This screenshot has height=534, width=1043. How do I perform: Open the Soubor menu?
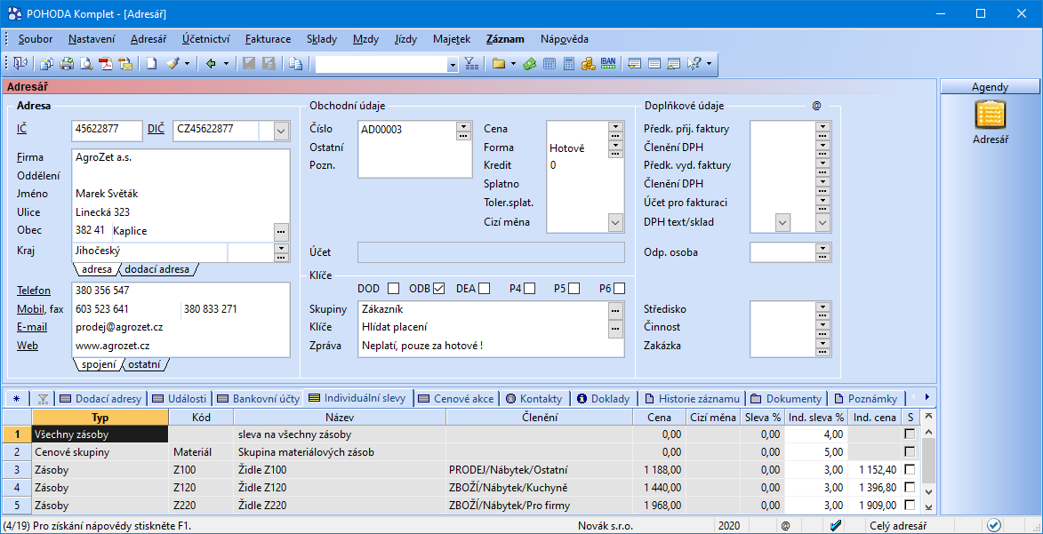point(36,38)
